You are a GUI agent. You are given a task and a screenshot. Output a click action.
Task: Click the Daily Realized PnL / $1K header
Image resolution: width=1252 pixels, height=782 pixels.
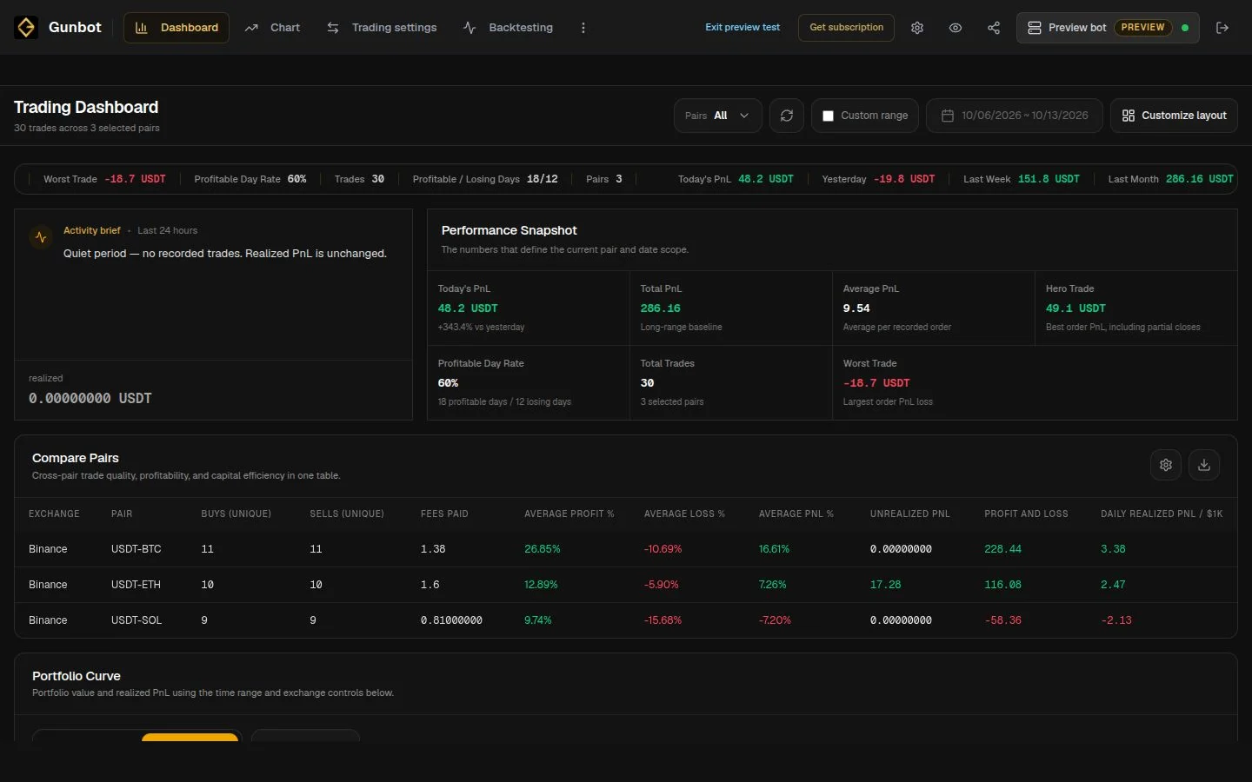point(1162,514)
